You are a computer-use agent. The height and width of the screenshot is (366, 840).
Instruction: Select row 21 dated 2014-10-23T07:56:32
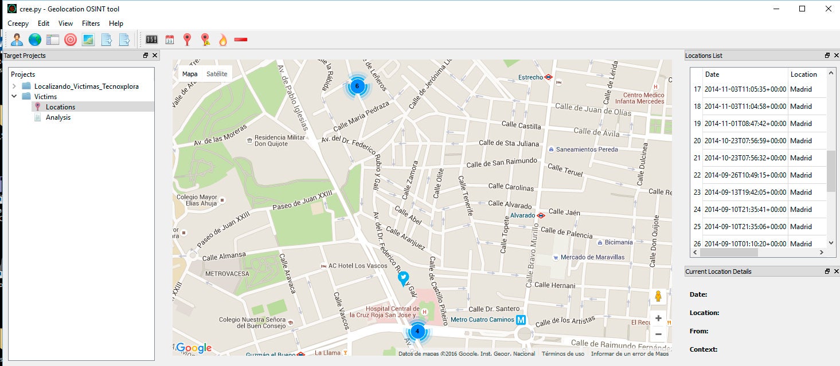[x=759, y=158]
